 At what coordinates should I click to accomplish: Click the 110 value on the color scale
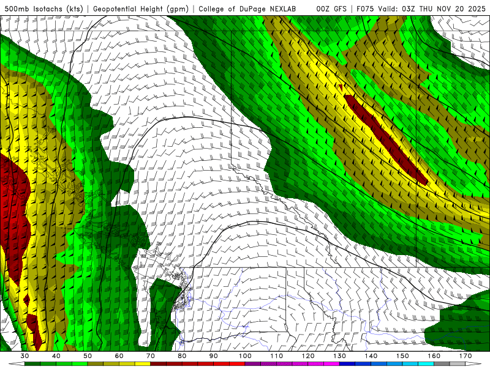(277, 356)
